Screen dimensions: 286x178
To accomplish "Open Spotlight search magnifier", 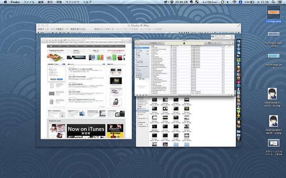I will tap(273, 2).
